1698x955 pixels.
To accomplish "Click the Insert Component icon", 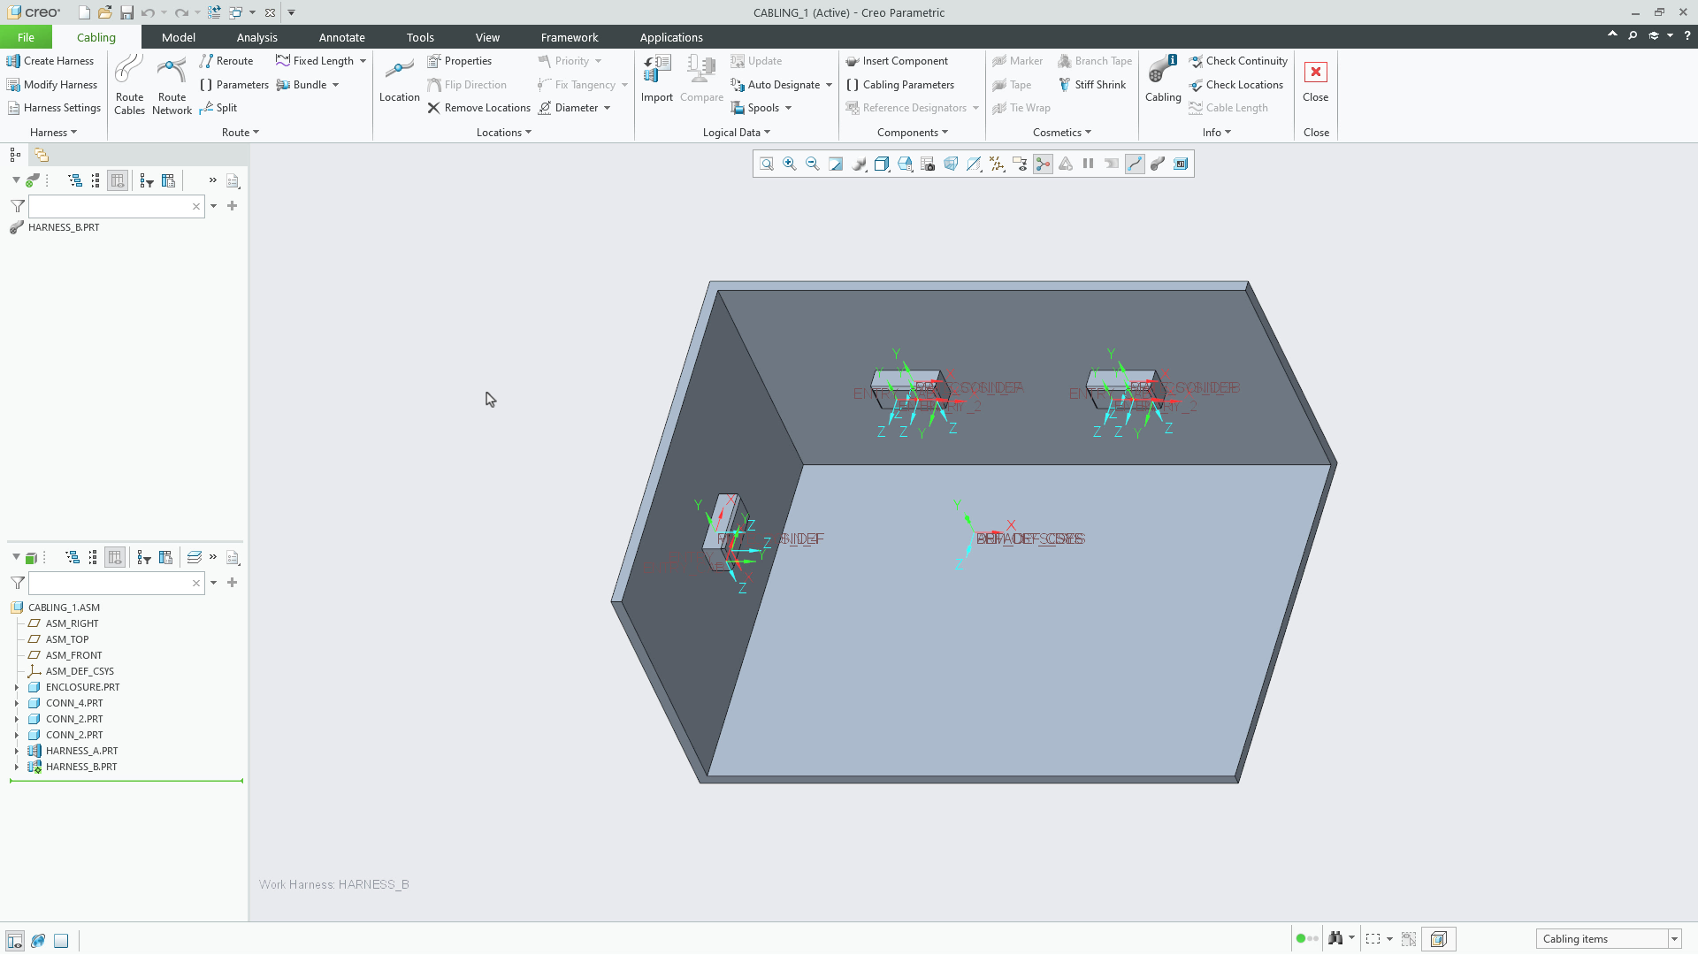I will [x=897, y=60].
